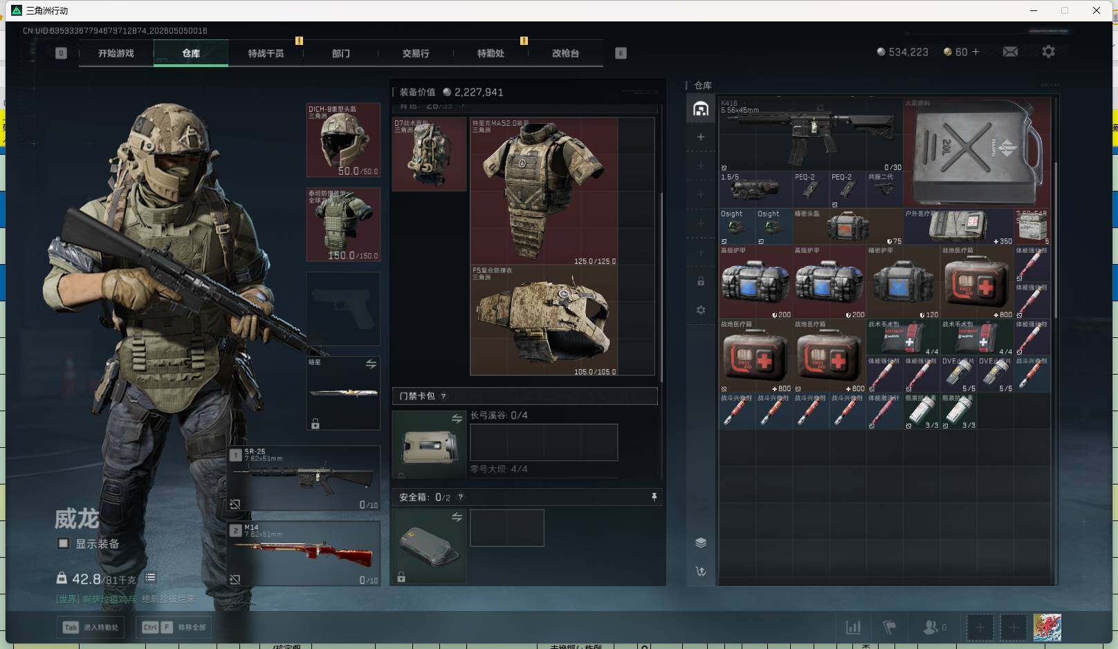Toggle the pin icon on the 安全箱 header

tap(654, 497)
